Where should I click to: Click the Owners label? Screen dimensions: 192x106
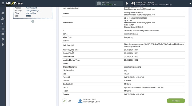[66, 14]
